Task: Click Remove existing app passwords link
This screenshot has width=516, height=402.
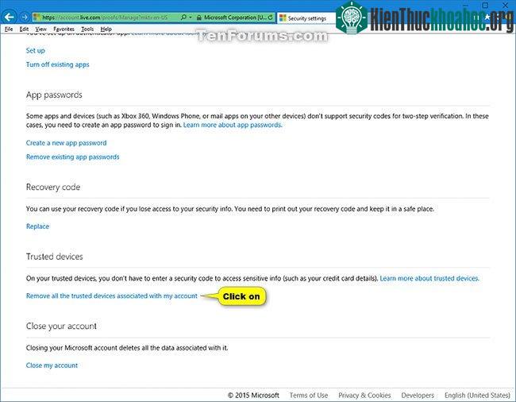Action: click(73, 157)
